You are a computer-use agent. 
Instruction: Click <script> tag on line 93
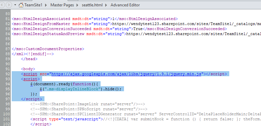[x=30, y=79]
